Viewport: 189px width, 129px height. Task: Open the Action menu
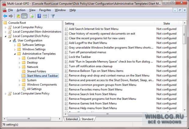21,10
